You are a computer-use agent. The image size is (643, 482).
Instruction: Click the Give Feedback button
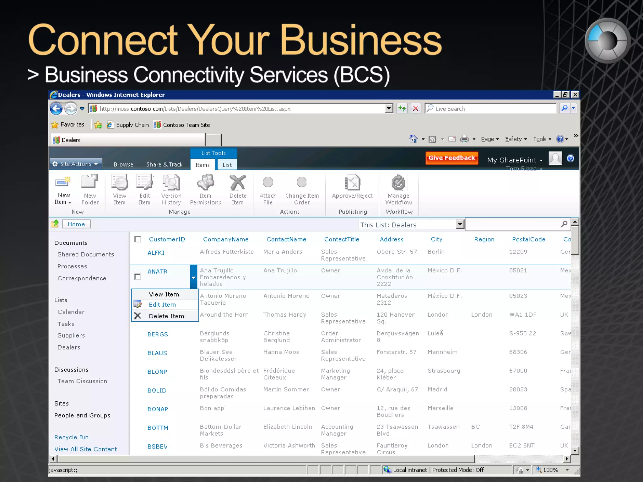(x=451, y=158)
